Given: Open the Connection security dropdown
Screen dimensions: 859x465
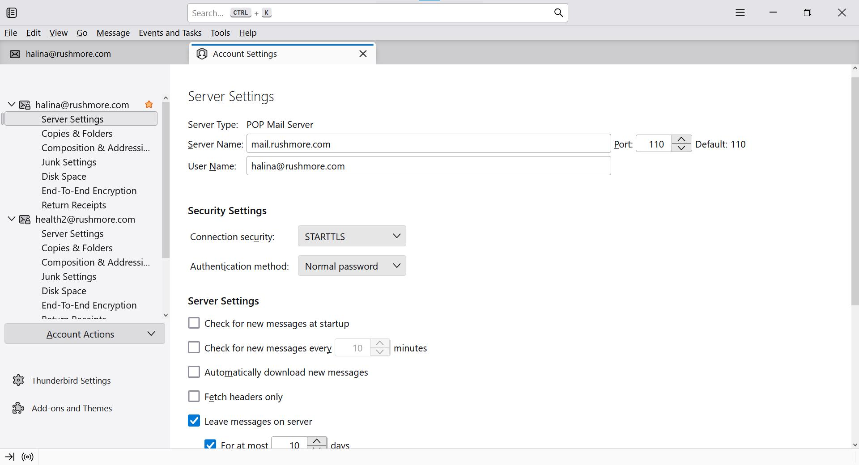Looking at the screenshot, I should tap(352, 236).
